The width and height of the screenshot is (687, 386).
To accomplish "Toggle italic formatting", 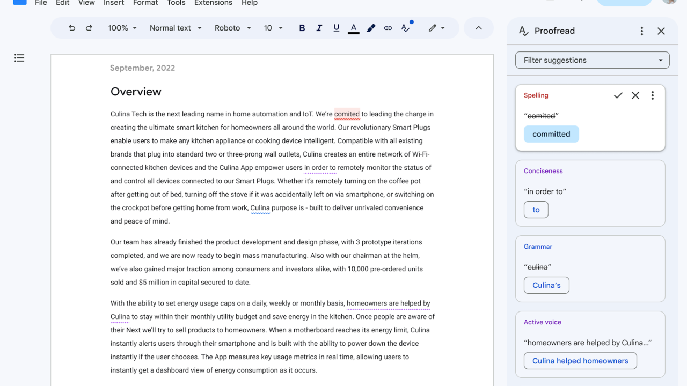I will [319, 28].
